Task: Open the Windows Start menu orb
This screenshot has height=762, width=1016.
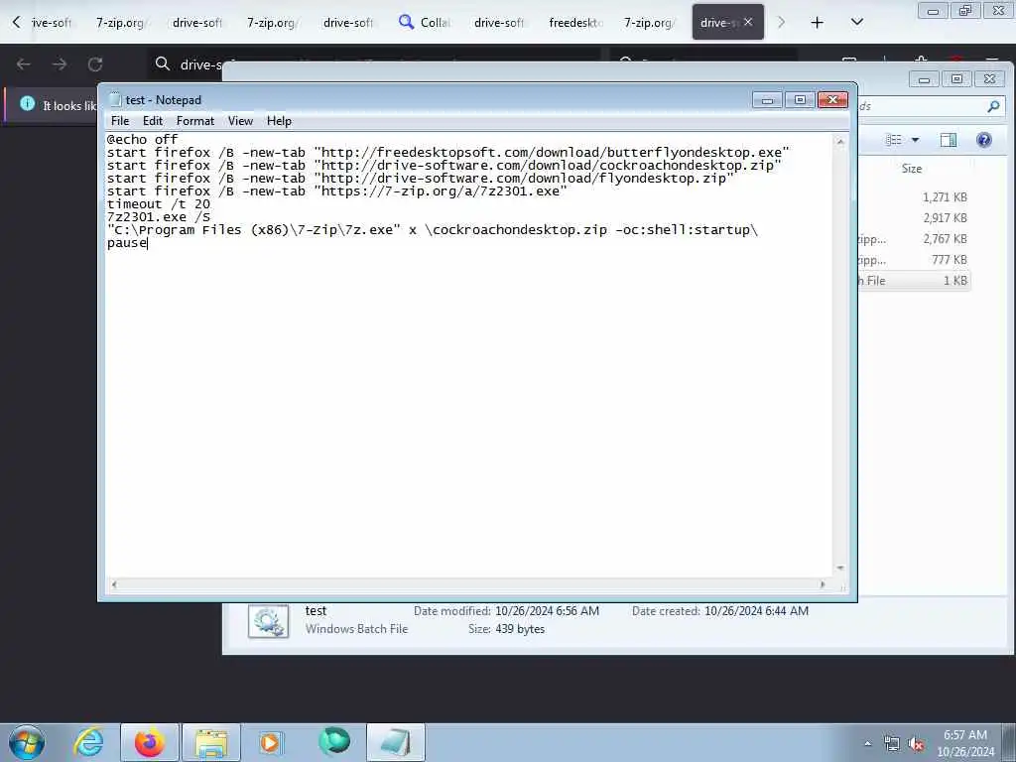Action: [27, 742]
